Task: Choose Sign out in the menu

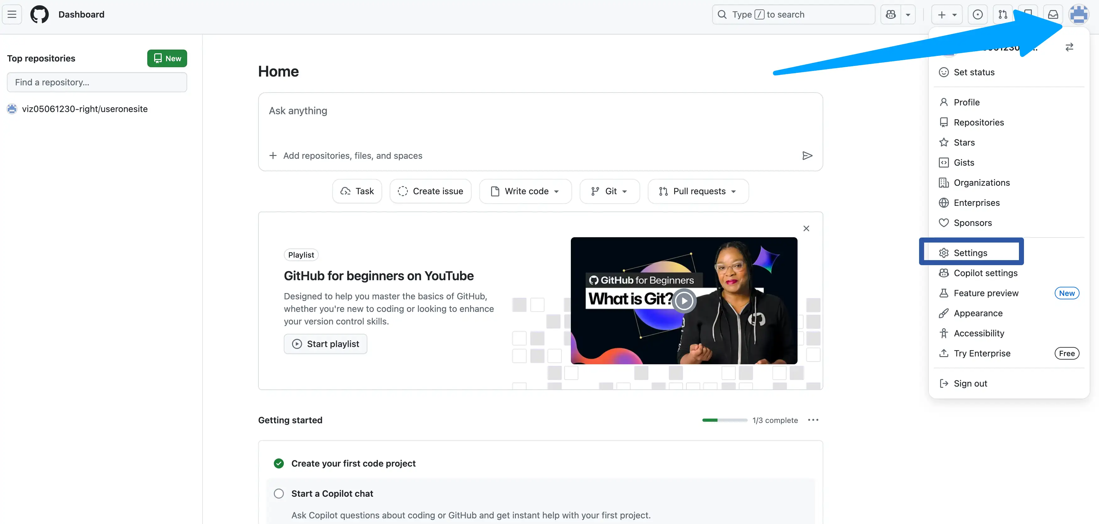Action: click(970, 383)
